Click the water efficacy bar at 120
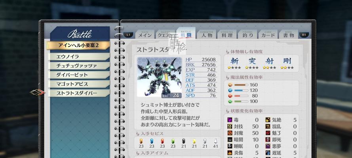Screen dimensions: 352x158 [x=241, y=90]
